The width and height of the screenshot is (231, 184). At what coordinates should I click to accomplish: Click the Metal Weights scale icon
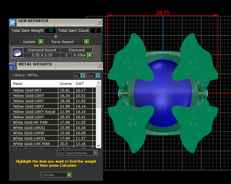[13, 66]
